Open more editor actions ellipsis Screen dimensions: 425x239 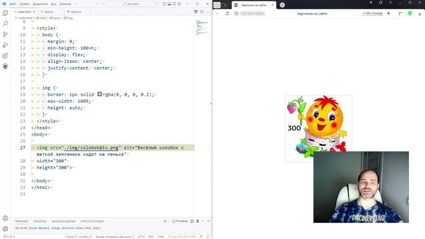[x=207, y=12]
